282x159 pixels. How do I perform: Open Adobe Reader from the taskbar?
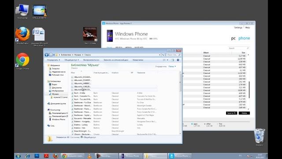(46, 156)
